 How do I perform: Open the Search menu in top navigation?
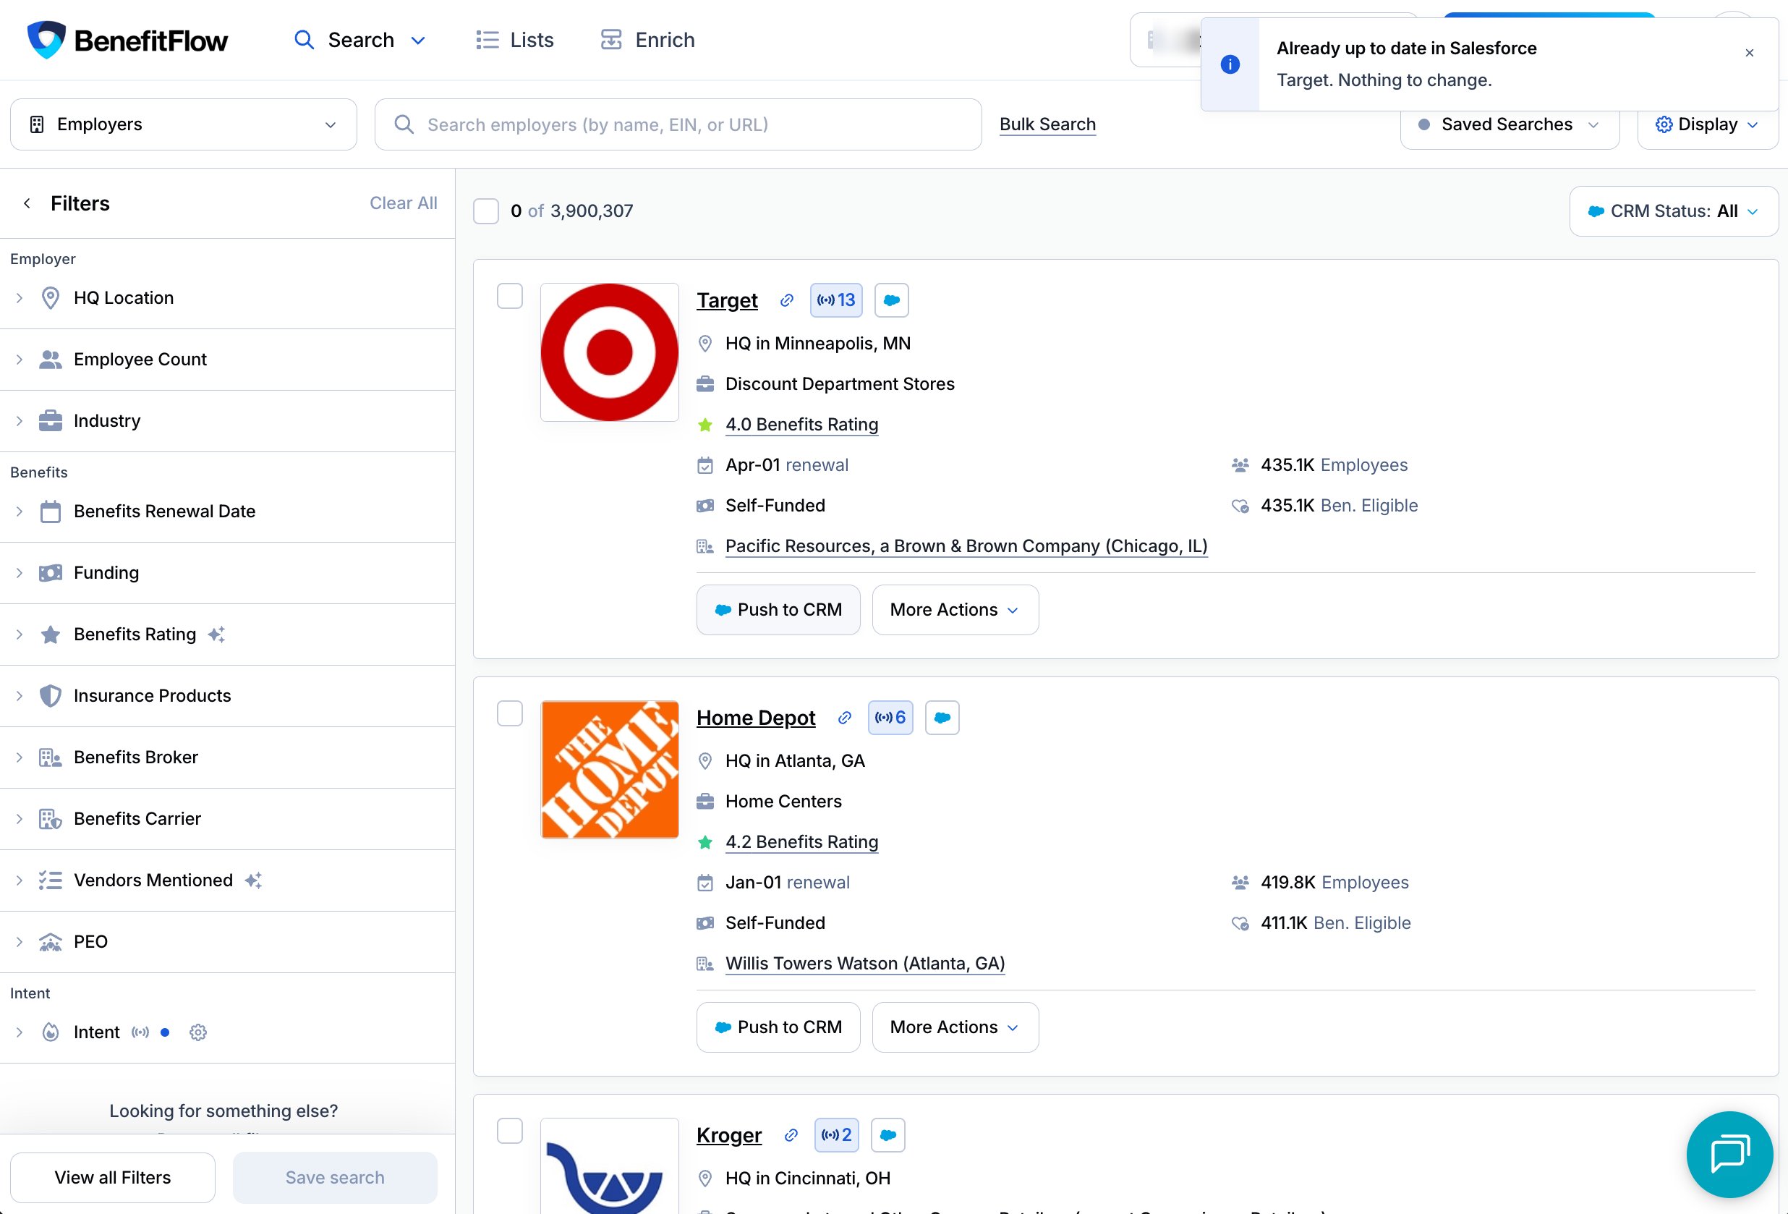[360, 40]
